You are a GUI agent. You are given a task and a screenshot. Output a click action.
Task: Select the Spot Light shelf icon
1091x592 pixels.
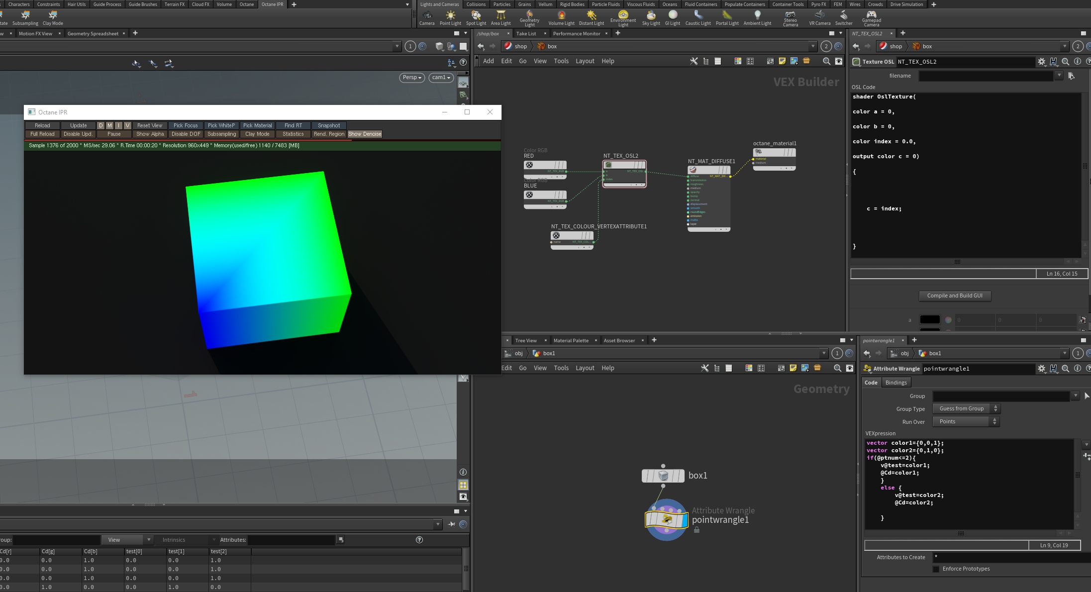tap(476, 17)
